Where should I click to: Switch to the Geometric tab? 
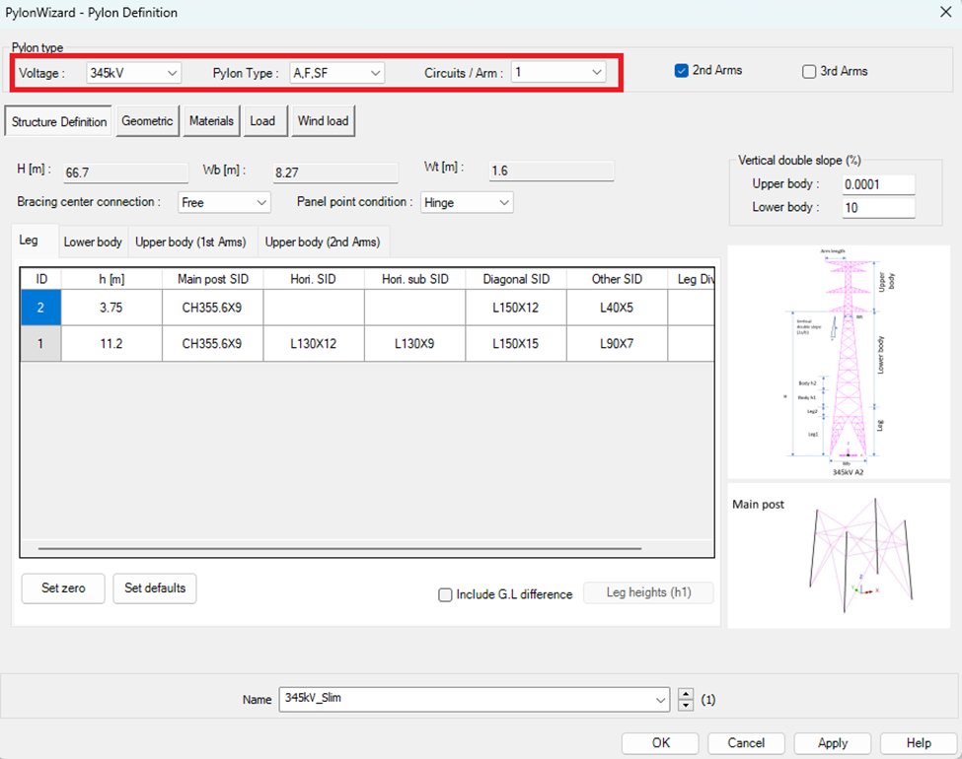[x=147, y=121]
